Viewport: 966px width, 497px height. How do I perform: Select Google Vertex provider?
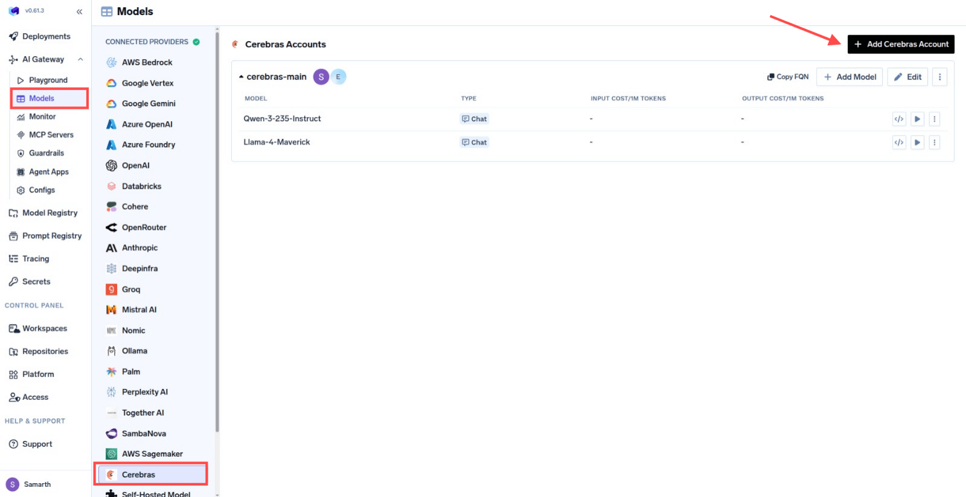(x=139, y=83)
